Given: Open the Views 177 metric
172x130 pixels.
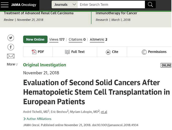Looking at the screenshot, I should 57,39.
